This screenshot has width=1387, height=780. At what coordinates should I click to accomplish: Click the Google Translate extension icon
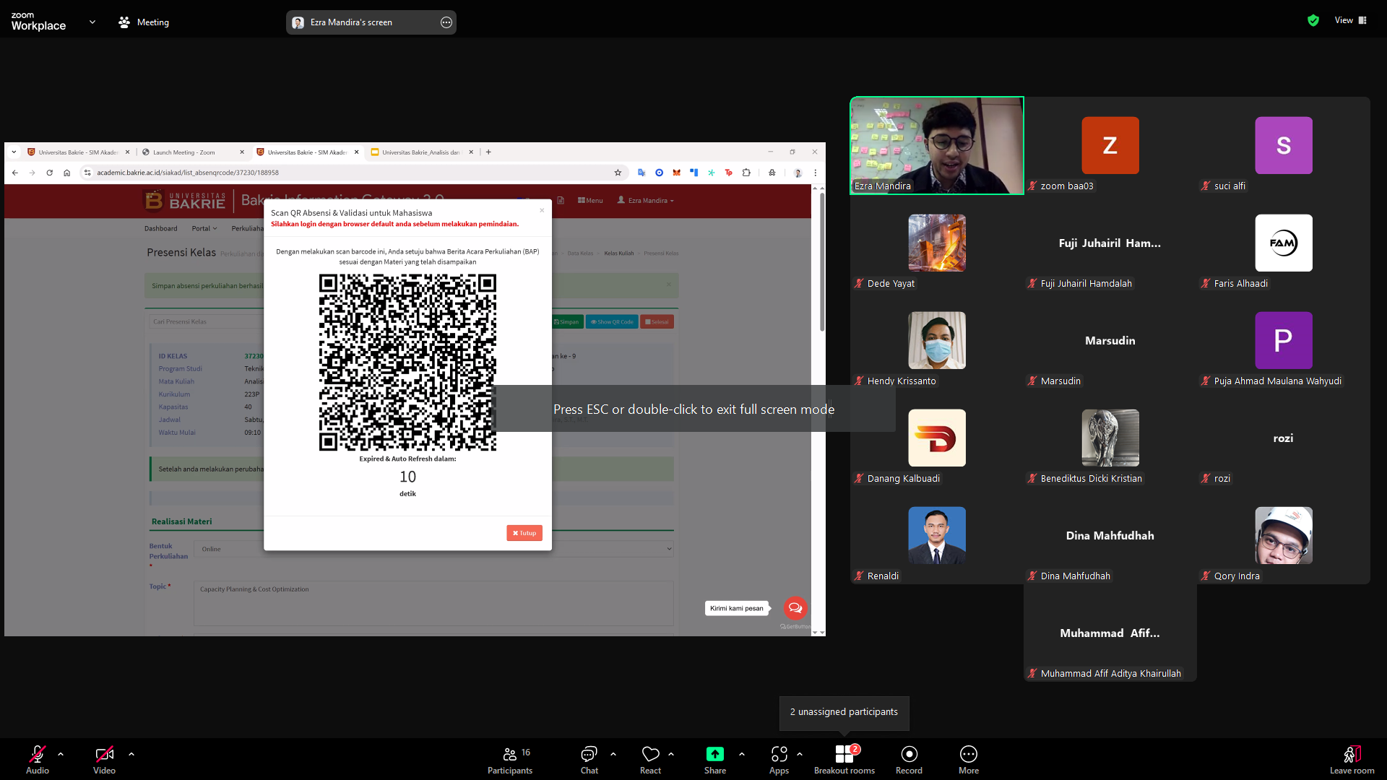coord(641,173)
